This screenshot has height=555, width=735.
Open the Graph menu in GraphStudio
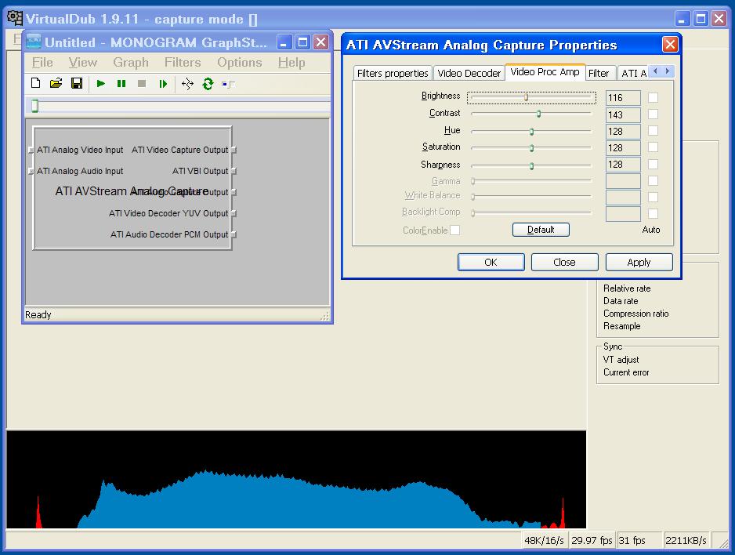[131, 63]
